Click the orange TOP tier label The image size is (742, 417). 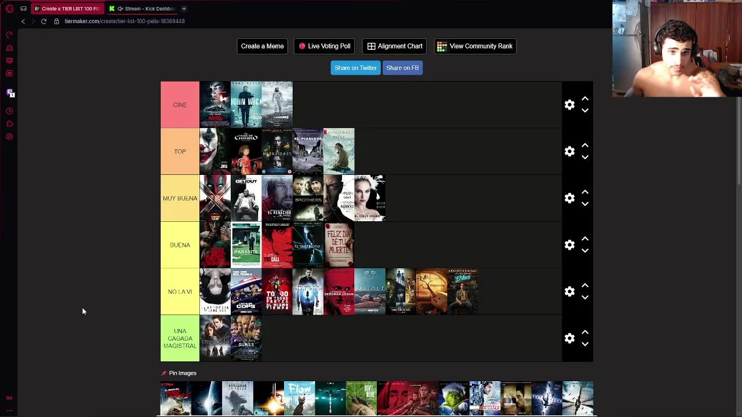[180, 152]
